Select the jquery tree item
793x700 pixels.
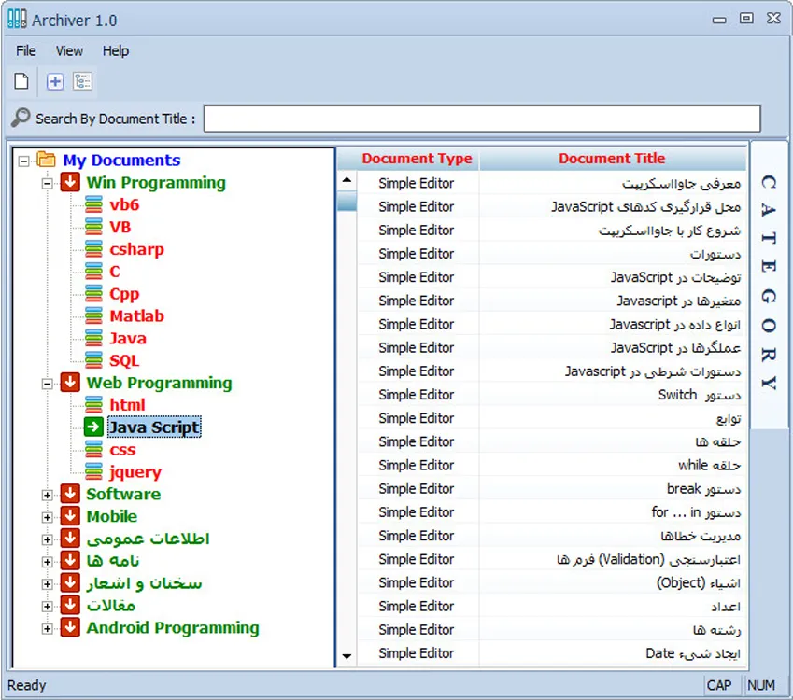tap(135, 472)
